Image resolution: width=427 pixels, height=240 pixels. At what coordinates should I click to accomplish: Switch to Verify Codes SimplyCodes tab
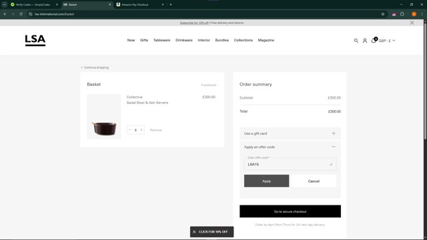(33, 5)
